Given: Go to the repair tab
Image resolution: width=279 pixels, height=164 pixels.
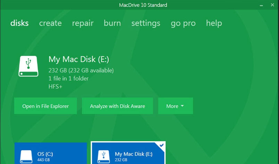Looking at the screenshot, I should [x=83, y=24].
